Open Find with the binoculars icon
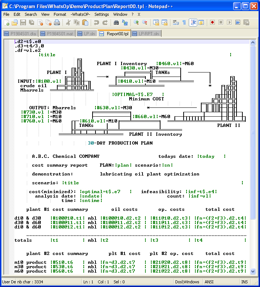Screen dimensions: 260x287 [116, 23]
